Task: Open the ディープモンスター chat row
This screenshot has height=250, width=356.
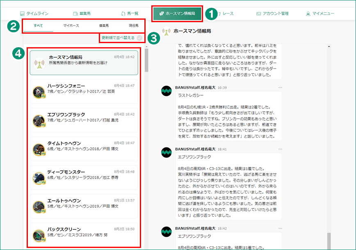Action: (84, 177)
